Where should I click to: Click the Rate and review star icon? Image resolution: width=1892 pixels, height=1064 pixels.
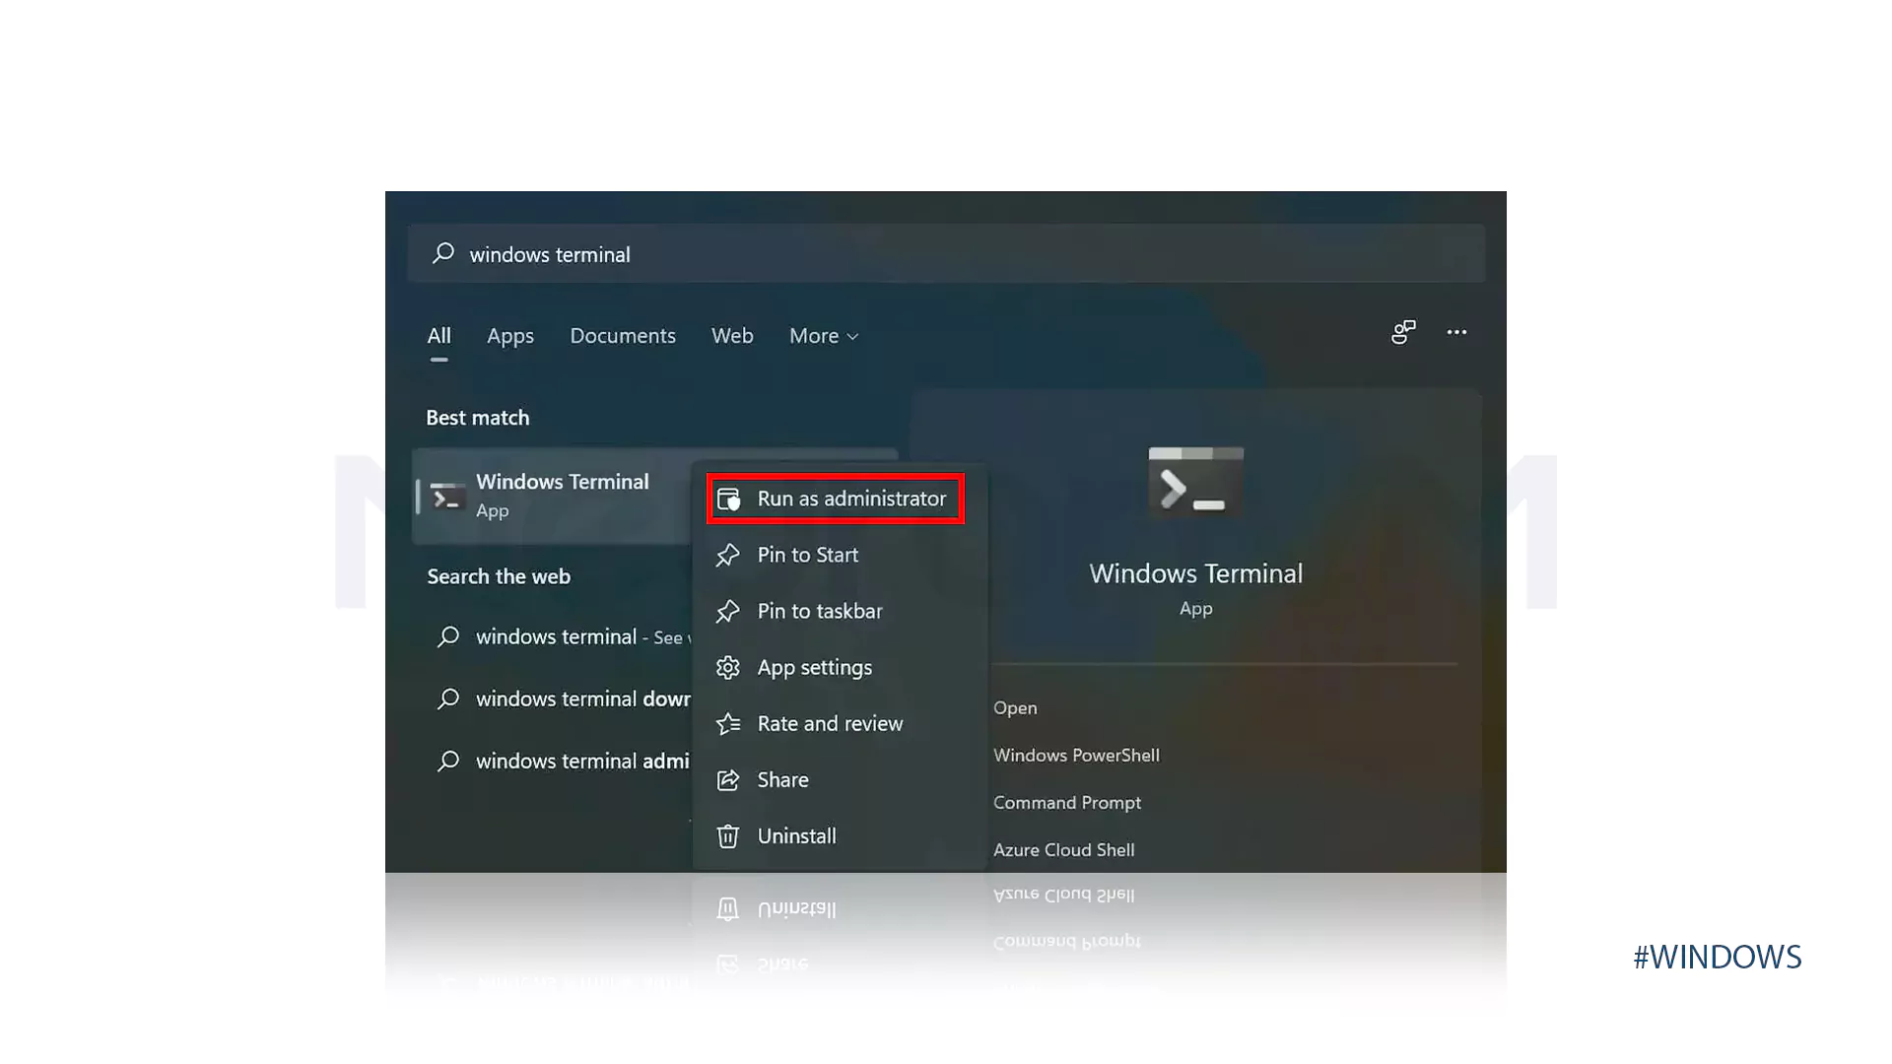pos(728,723)
